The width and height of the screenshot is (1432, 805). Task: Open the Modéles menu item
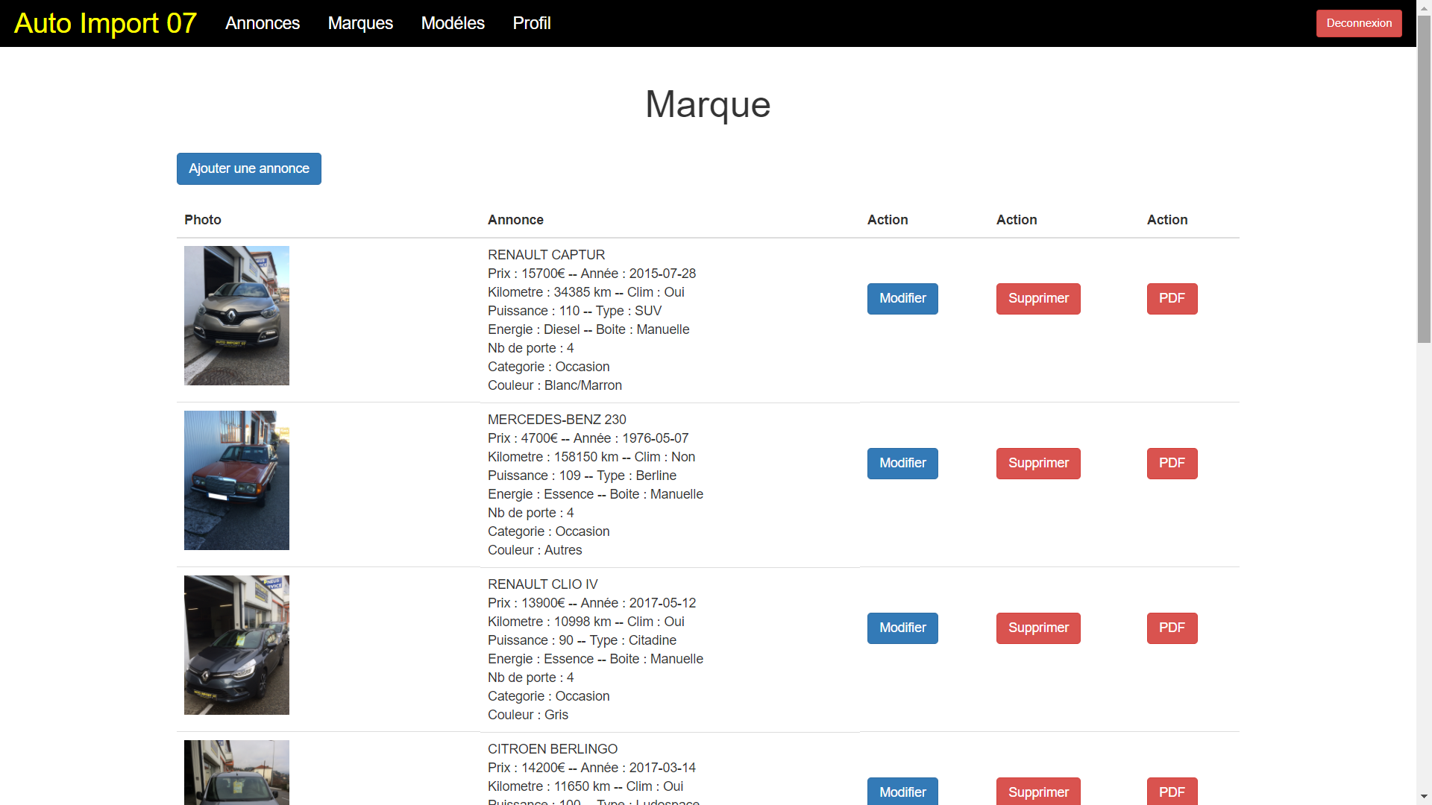(453, 23)
